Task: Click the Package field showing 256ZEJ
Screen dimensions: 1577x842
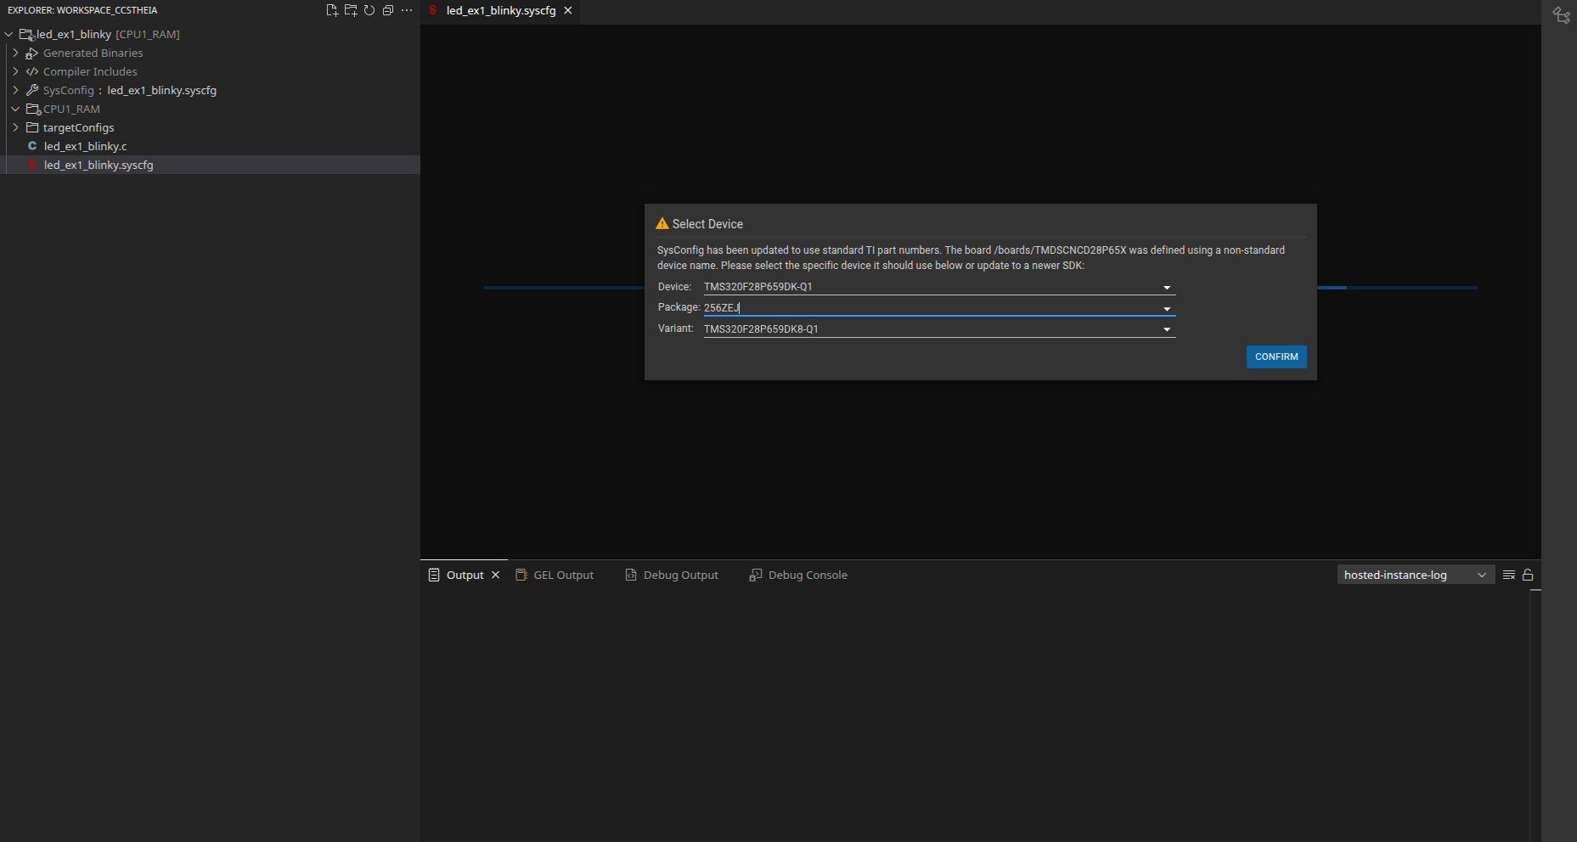Action: coord(939,307)
